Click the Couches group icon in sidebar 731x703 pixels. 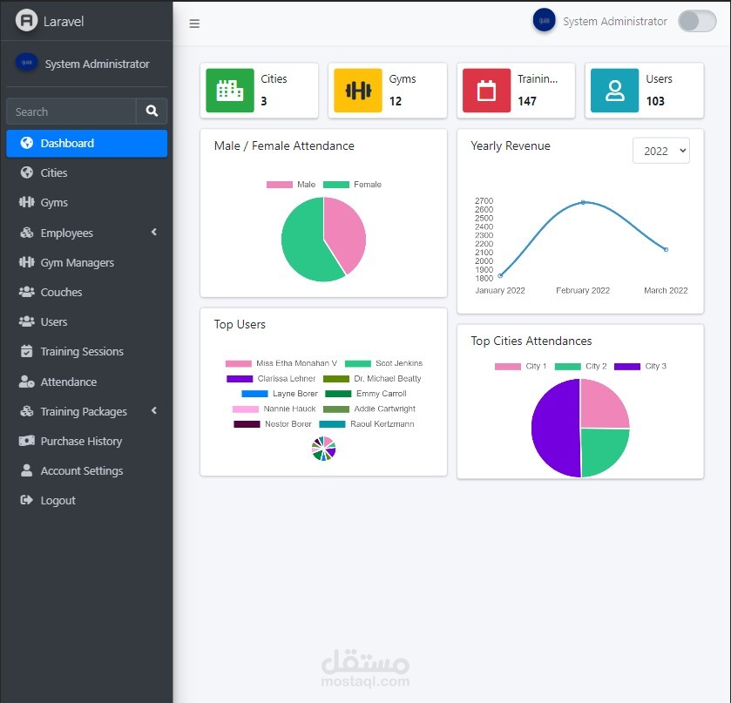click(x=26, y=292)
